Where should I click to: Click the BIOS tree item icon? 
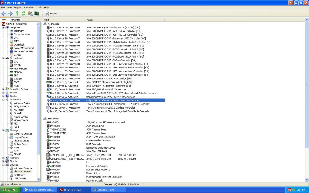(x=11, y=82)
